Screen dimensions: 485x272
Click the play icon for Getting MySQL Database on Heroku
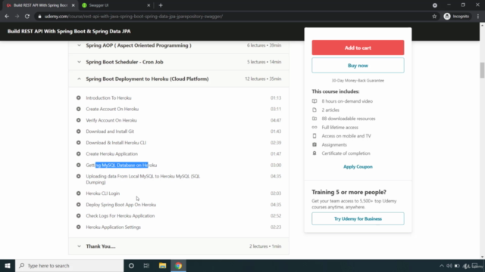coord(79,165)
